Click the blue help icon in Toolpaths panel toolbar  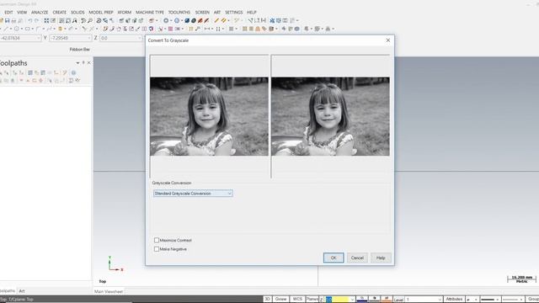pyautogui.click(x=73, y=72)
